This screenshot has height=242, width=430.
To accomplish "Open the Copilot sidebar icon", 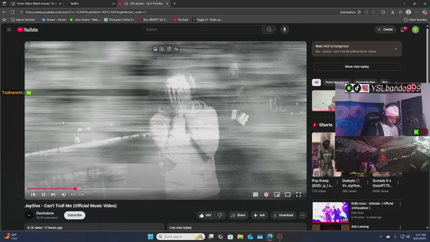I will 425,12.
